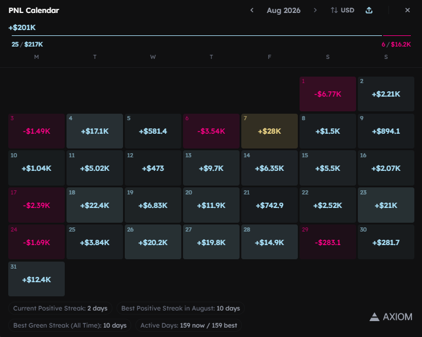422x337 pixels.
Task: Click Active Days: 159 now chip
Action: (x=189, y=325)
